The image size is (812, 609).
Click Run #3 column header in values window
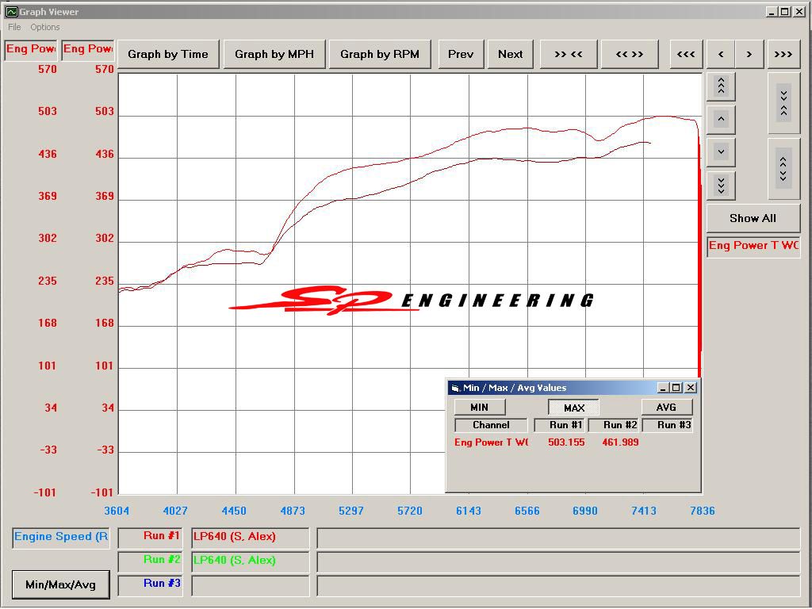(668, 425)
